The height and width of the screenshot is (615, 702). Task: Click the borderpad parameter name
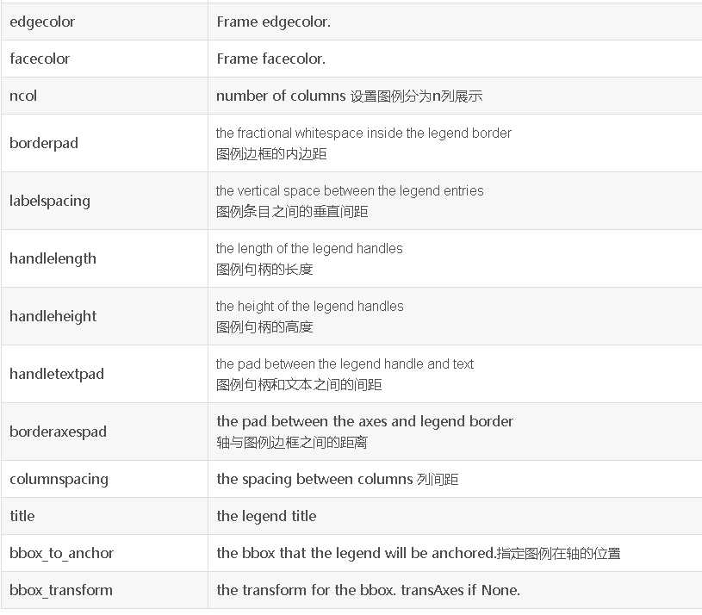click(x=44, y=143)
